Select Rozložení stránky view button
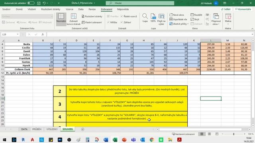 [92, 16]
